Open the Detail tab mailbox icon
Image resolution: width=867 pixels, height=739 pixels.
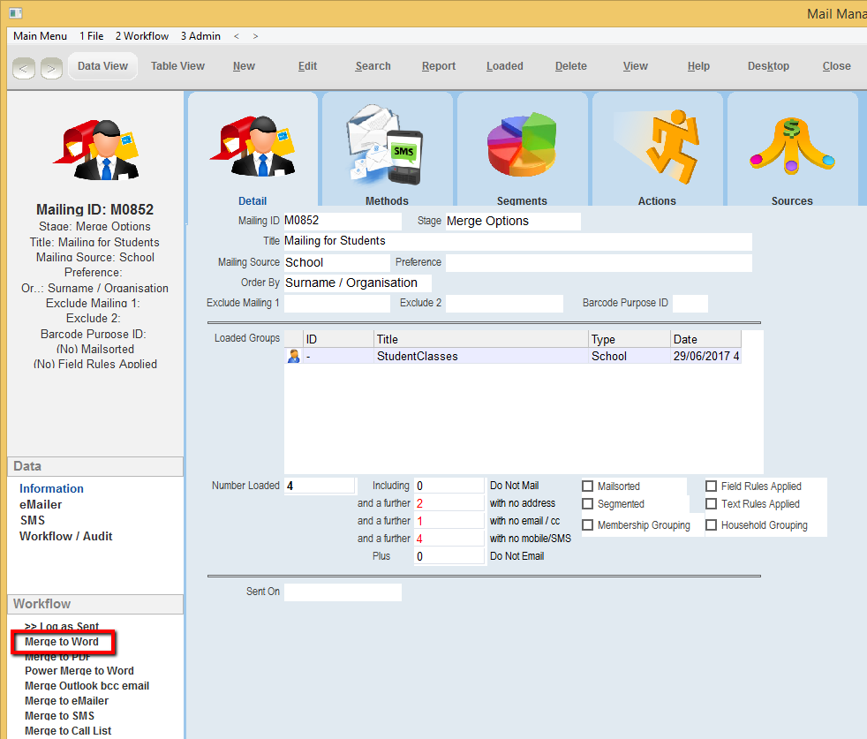click(x=252, y=145)
